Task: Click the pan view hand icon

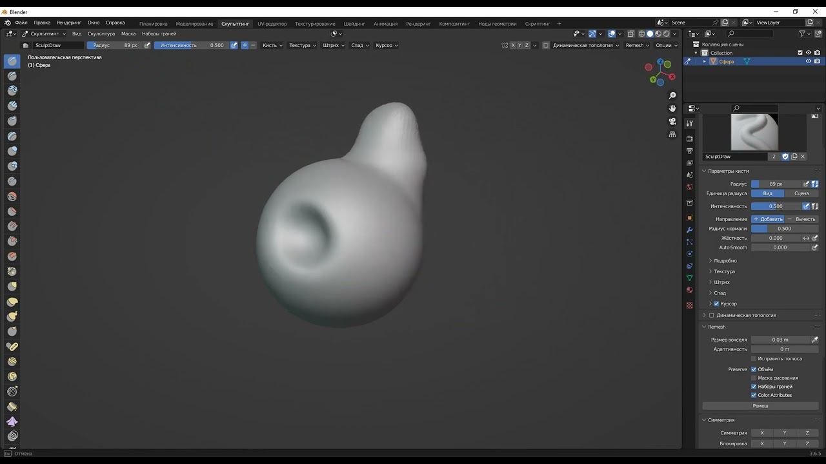Action: (672, 108)
